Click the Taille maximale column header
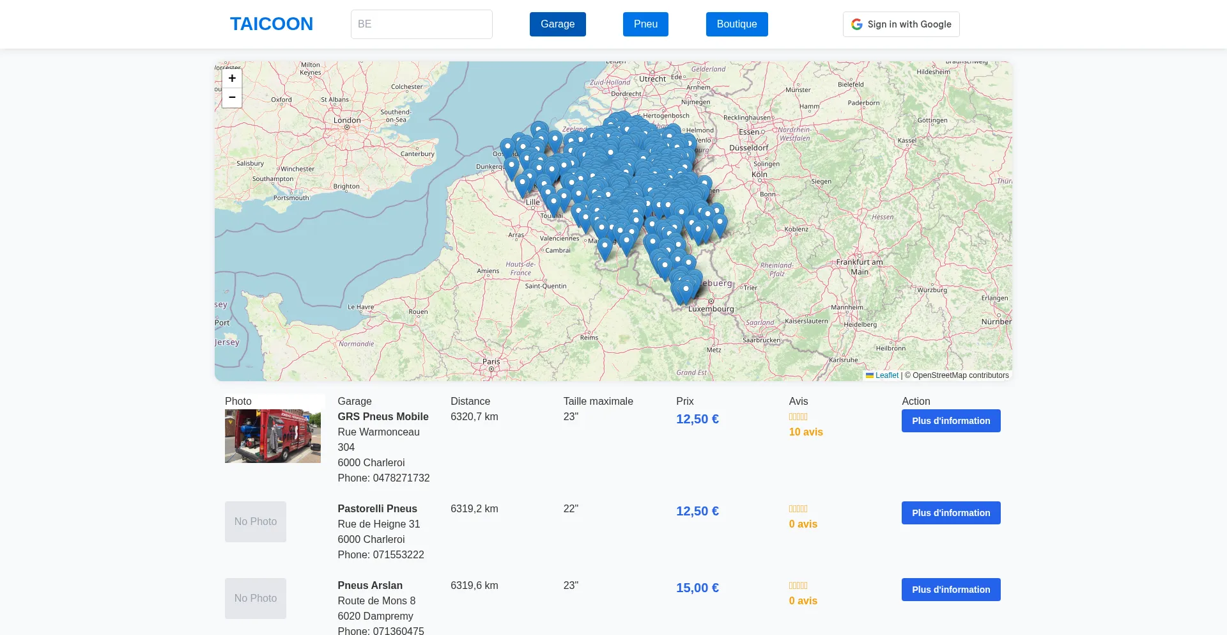This screenshot has width=1227, height=635. click(598, 402)
